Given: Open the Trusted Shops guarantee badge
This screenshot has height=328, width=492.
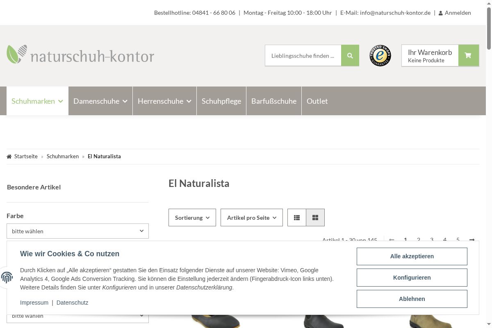Looking at the screenshot, I should click(x=380, y=55).
